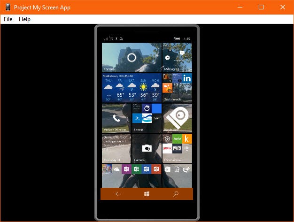Tap the orange Swarm app icon

point(168,88)
